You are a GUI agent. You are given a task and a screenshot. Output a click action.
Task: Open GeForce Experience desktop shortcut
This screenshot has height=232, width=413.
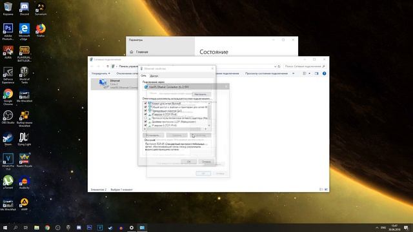click(8, 75)
